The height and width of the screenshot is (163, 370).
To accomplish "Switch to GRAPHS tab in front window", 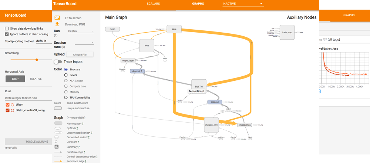I will point(198,4).
